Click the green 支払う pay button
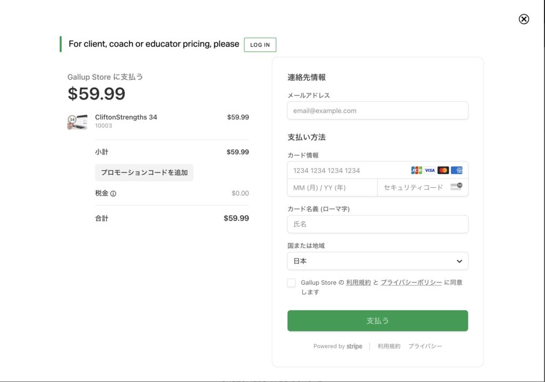 tap(378, 320)
